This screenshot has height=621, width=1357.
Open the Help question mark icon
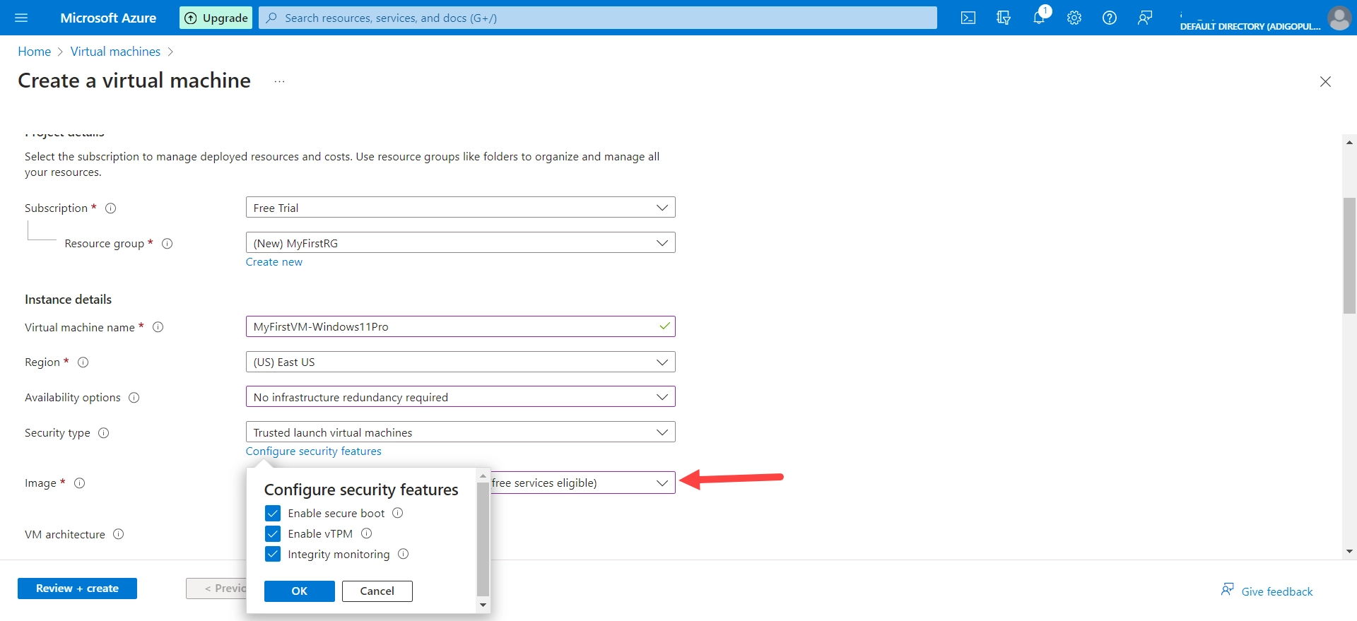(x=1110, y=18)
